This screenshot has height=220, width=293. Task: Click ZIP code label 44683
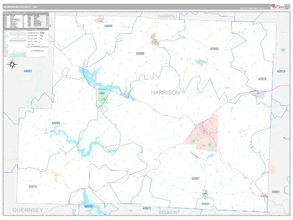pos(27,71)
